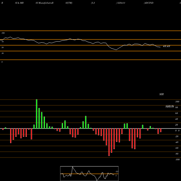Select the RSI axis label 30
This screenshot has width=181, height=181.
point(3,53)
